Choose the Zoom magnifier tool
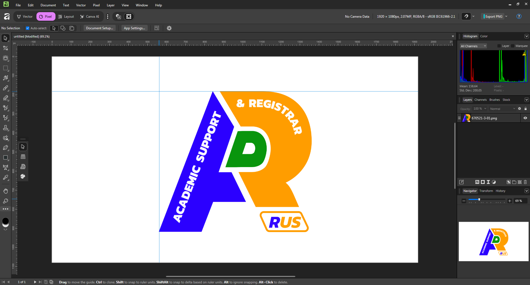Image resolution: width=530 pixels, height=285 pixels. 6,201
